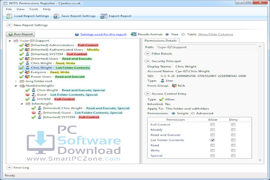270x180 pixels.
Task: Click red deny icon of Guest List Folder row
Action: click(x=27, y=94)
